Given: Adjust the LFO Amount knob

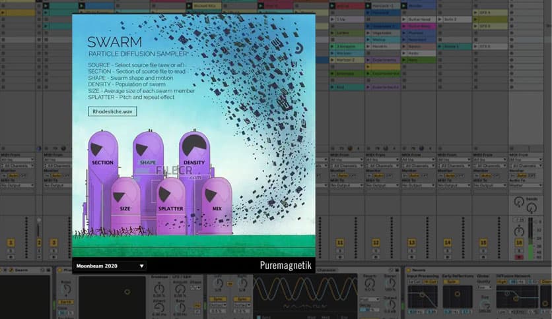Looking at the screenshot, I should (x=180, y=289).
